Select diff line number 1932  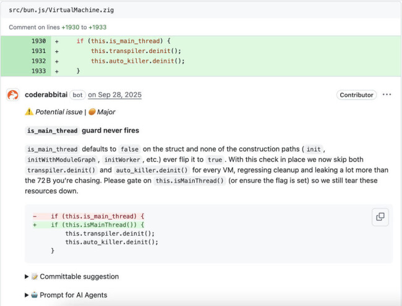click(x=38, y=61)
